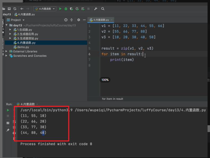The image size is (210, 158).
Task: Click v3 list definition on line 3
Action: [129, 37]
